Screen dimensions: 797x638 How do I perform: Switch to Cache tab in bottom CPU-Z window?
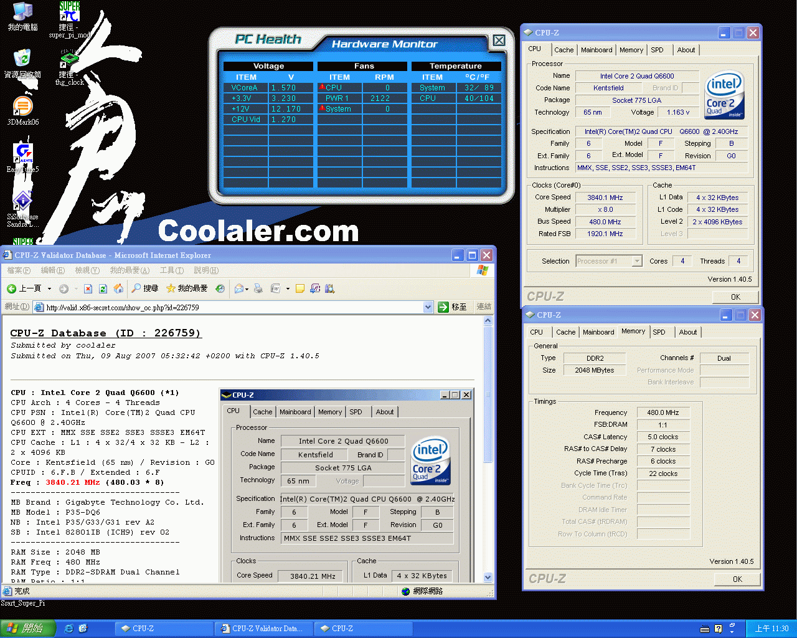[x=566, y=332]
